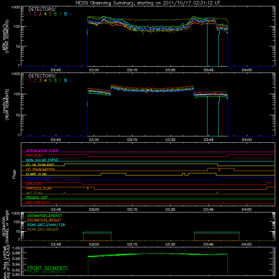The height and width of the screenshot is (279, 279).
Task: Click red BAD_PACKETS spike near 03:50
Action: (223, 202)
